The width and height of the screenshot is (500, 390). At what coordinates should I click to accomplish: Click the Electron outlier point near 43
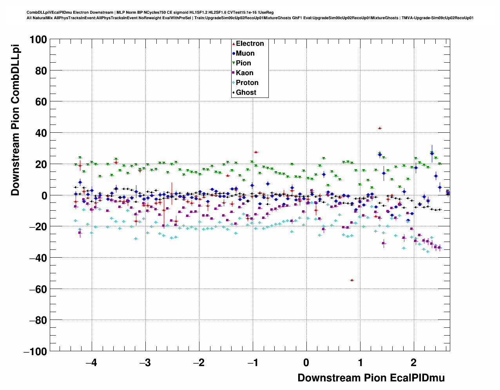click(379, 128)
